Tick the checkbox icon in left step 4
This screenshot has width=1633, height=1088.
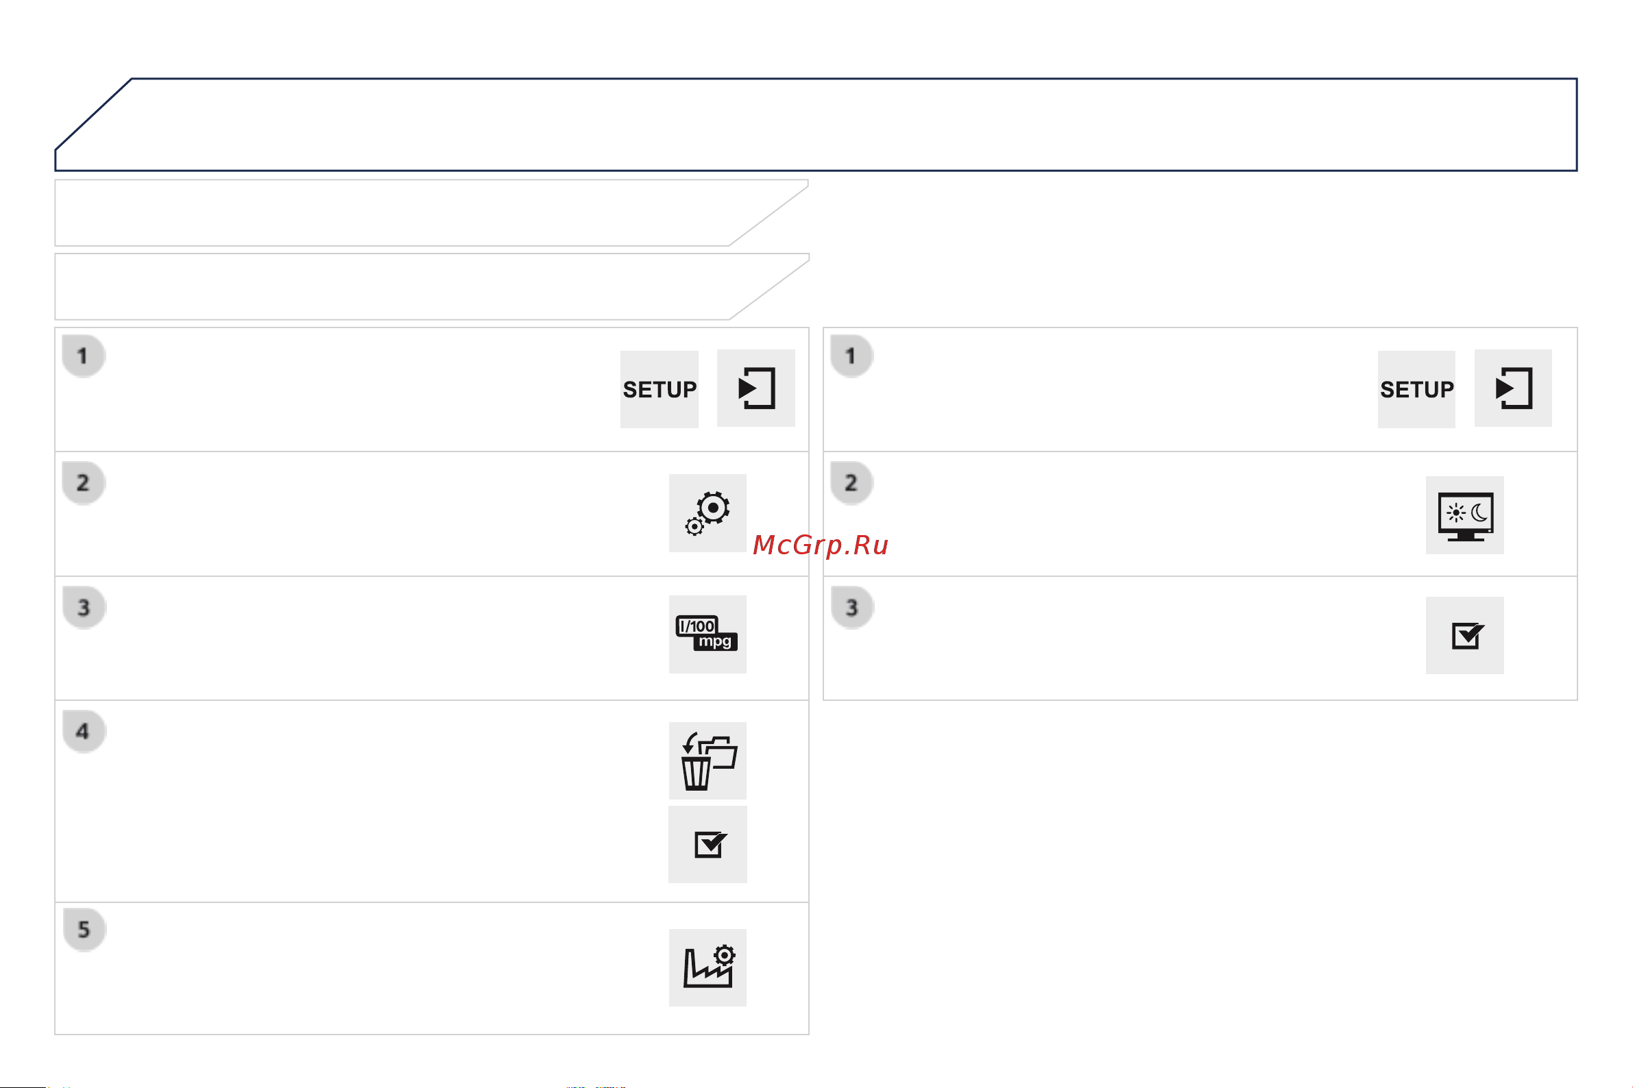[707, 844]
